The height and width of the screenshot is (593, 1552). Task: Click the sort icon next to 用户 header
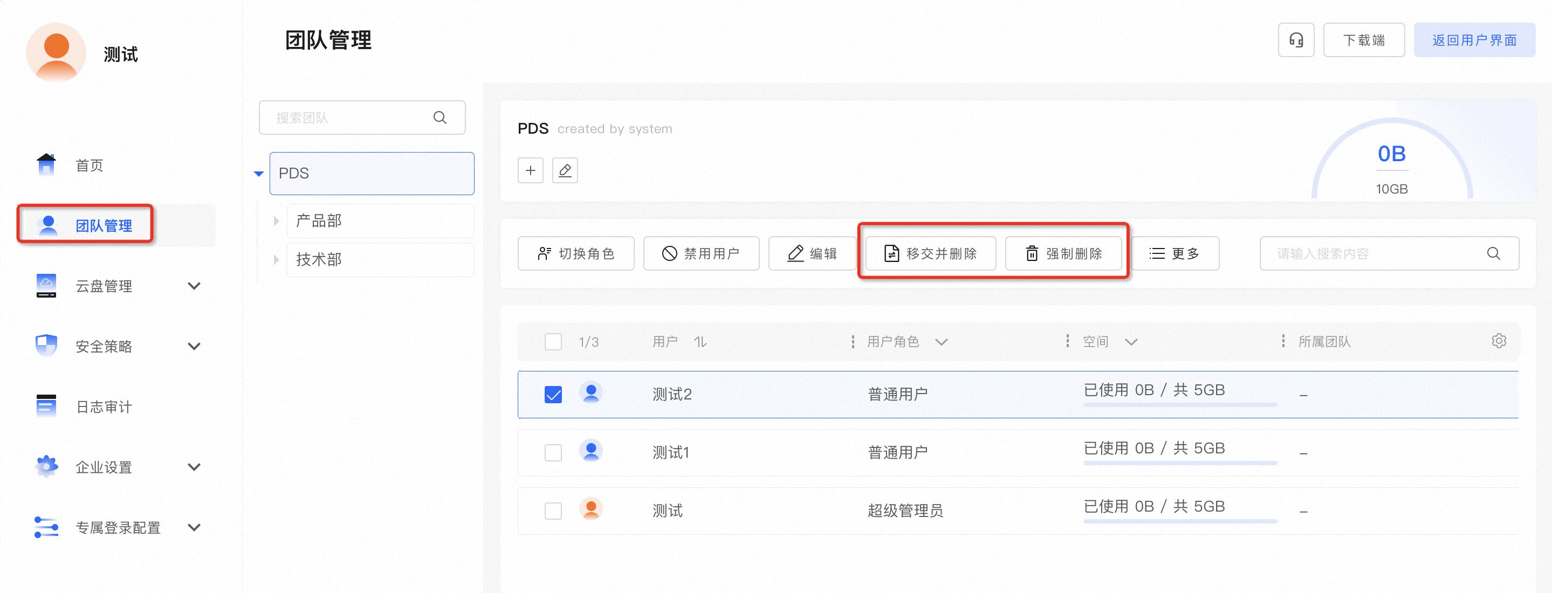pos(700,342)
